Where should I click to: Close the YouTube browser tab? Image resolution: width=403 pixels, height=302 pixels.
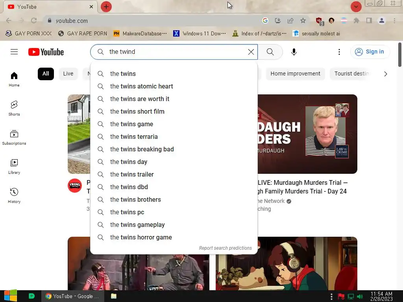(91, 7)
